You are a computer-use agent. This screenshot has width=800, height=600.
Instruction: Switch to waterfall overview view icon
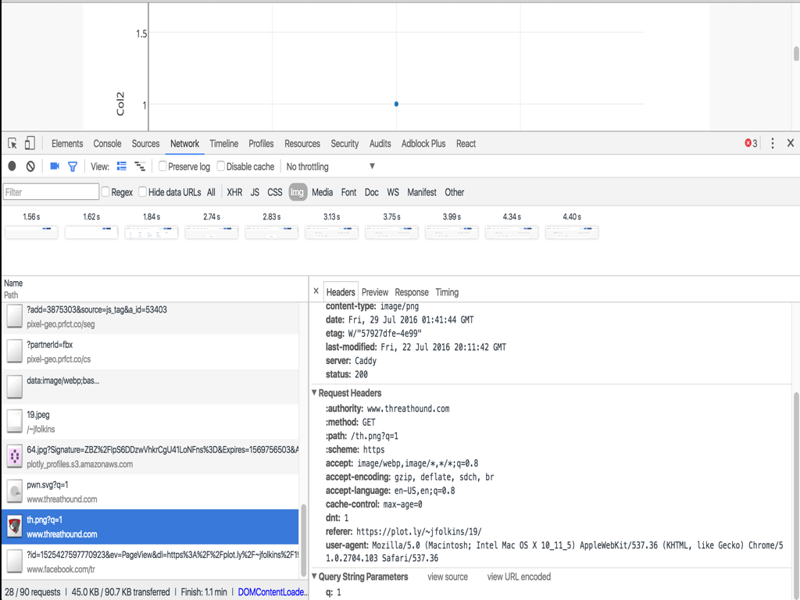coord(140,166)
